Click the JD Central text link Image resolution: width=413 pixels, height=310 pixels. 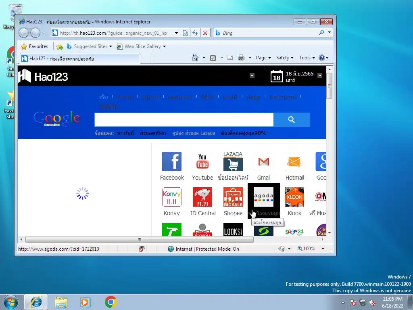tap(202, 213)
